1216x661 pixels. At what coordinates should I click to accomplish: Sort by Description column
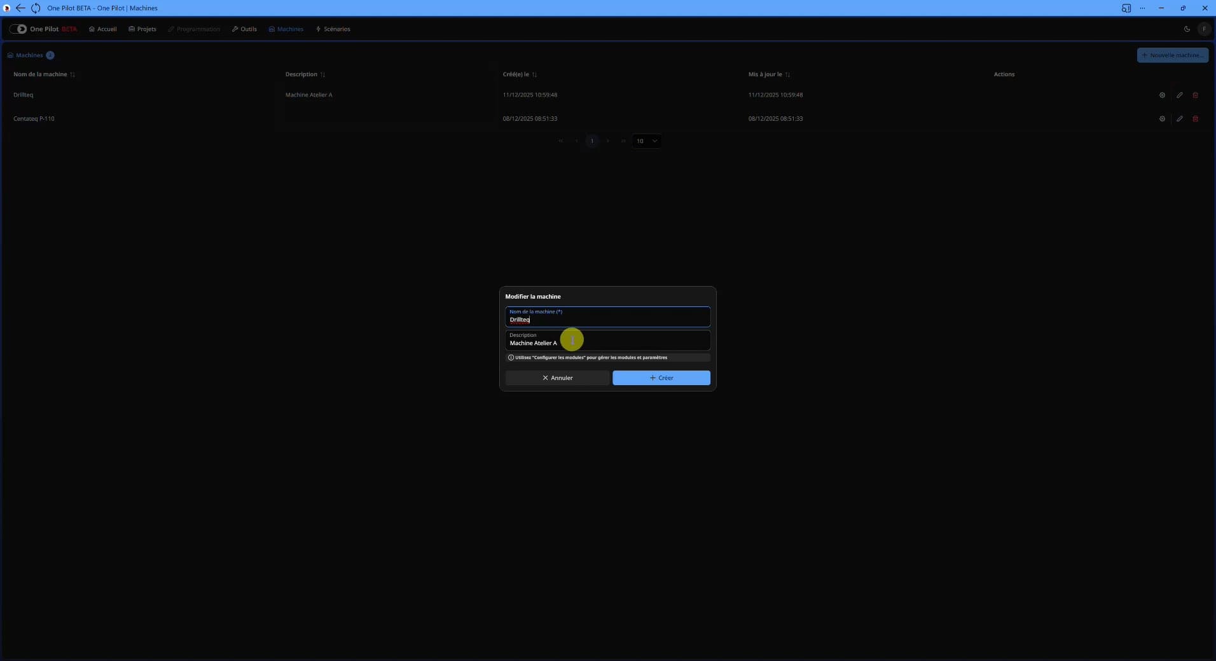(305, 74)
